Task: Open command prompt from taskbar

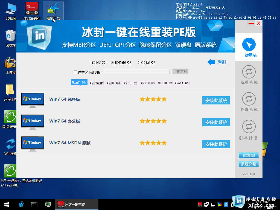Action: pos(34,205)
